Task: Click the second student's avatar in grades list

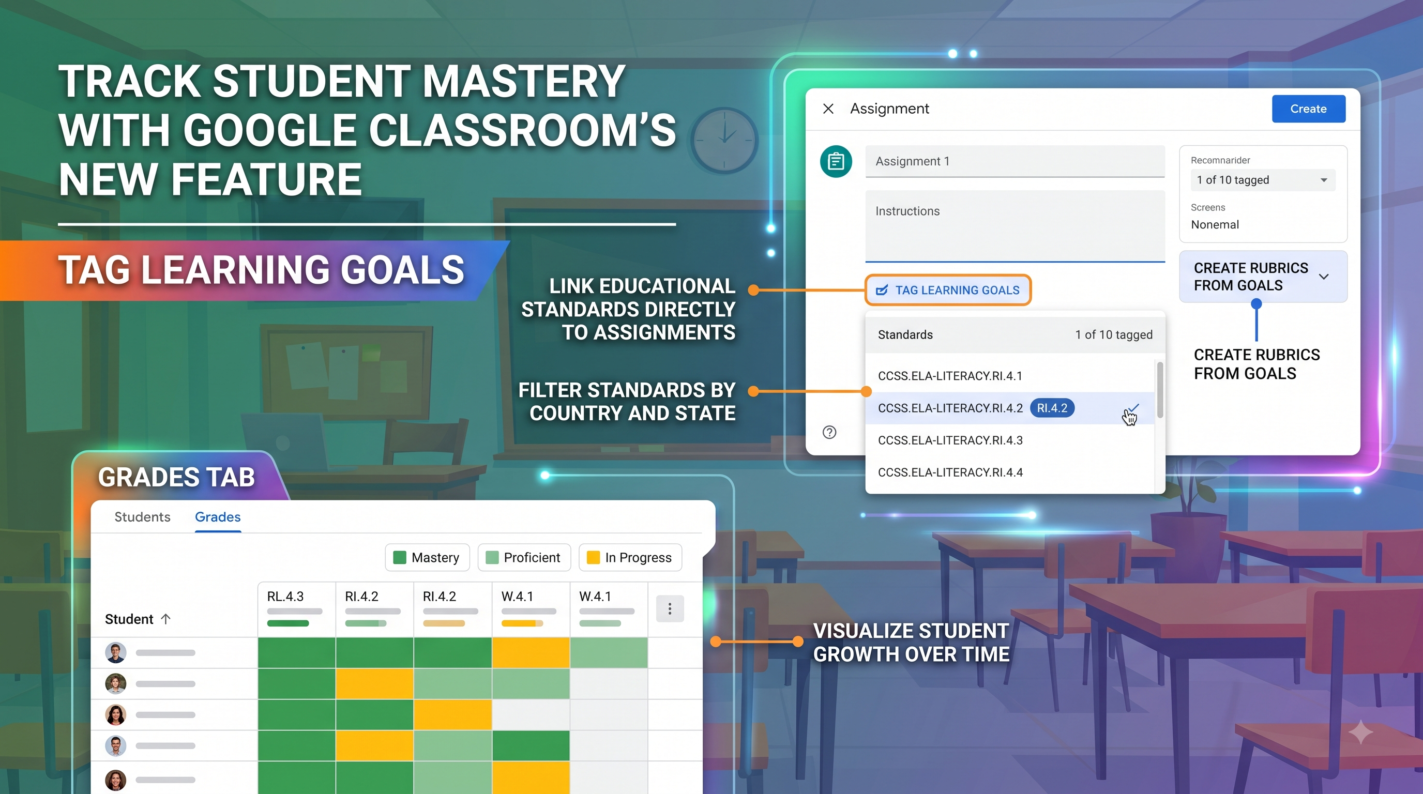Action: [x=115, y=683]
